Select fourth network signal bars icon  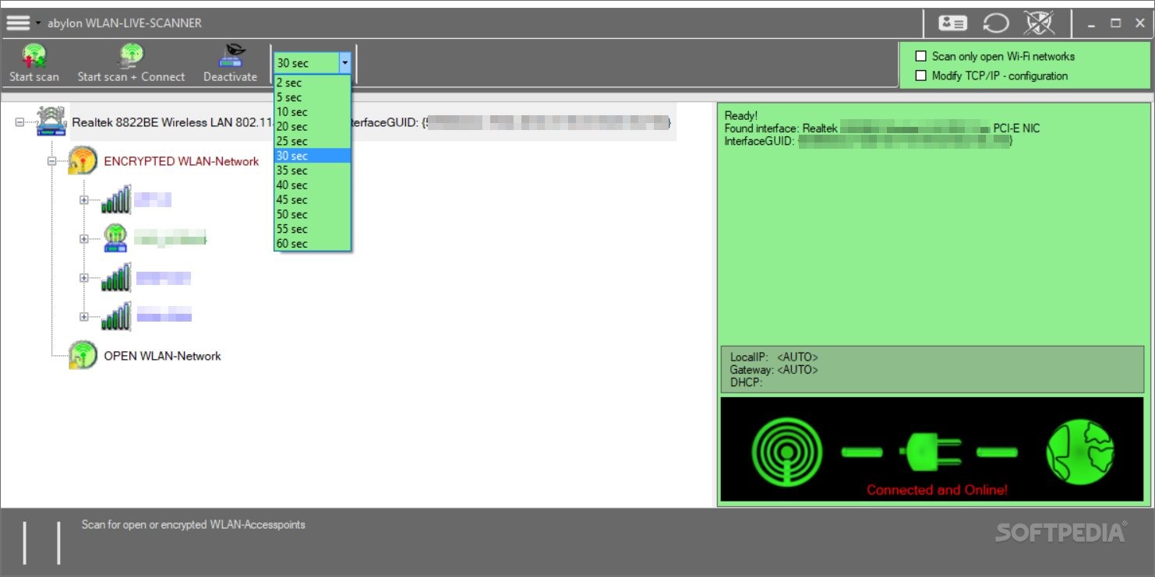(115, 316)
